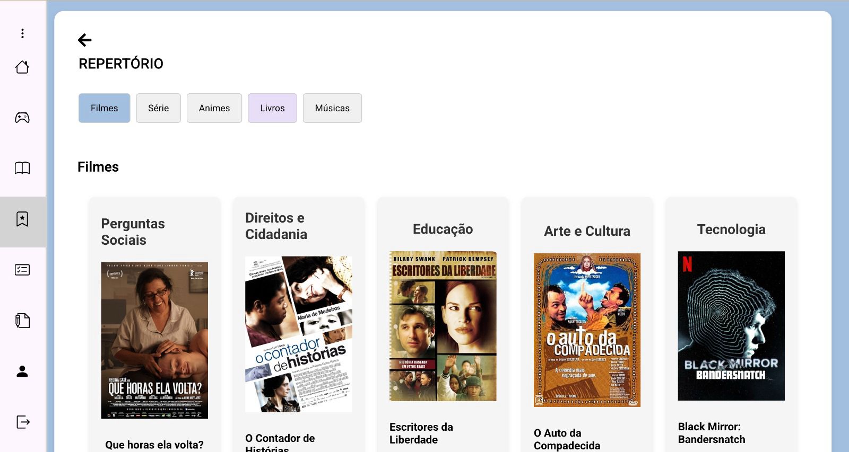Open the checklist icon in sidebar
This screenshot has height=452, width=849.
(22, 270)
